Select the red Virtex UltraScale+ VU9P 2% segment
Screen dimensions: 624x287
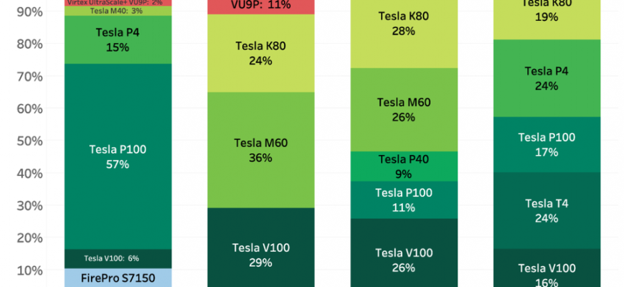click(x=118, y=3)
